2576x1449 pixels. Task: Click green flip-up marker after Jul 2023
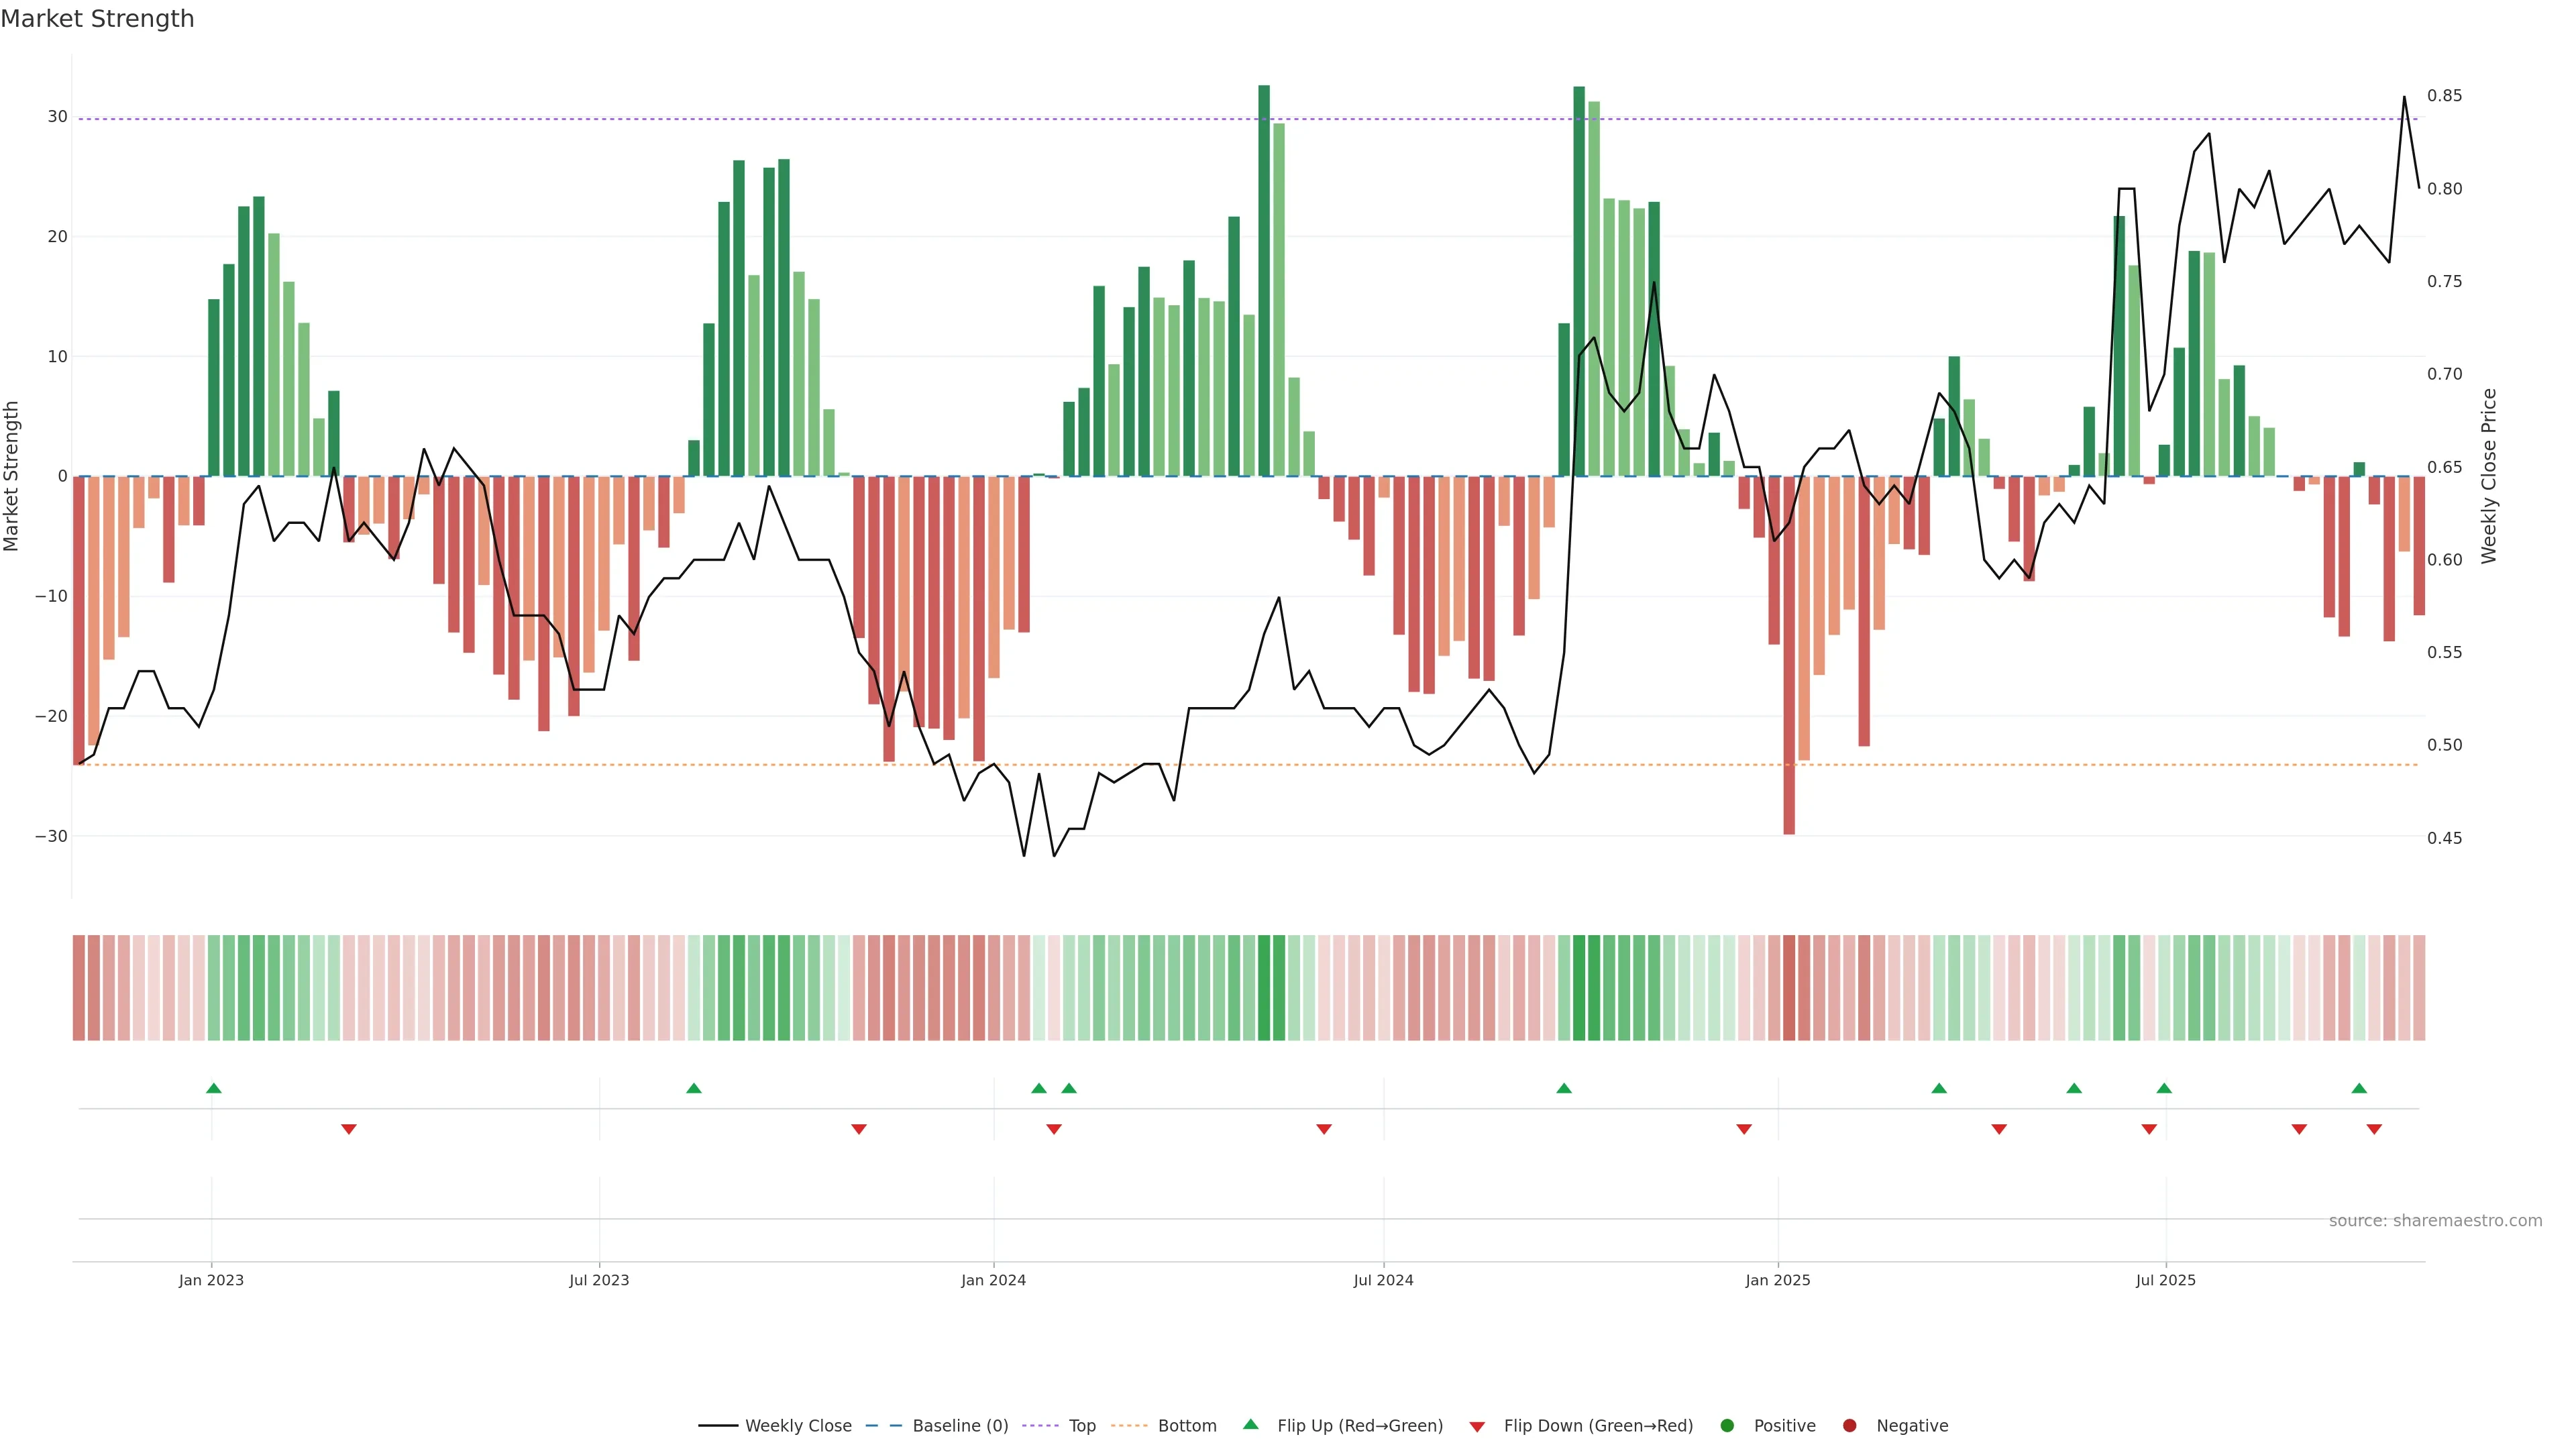[694, 1088]
